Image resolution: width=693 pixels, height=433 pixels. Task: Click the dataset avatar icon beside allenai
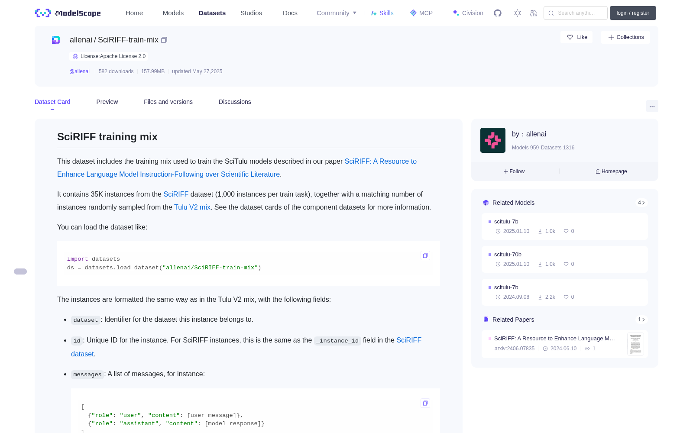tap(56, 40)
